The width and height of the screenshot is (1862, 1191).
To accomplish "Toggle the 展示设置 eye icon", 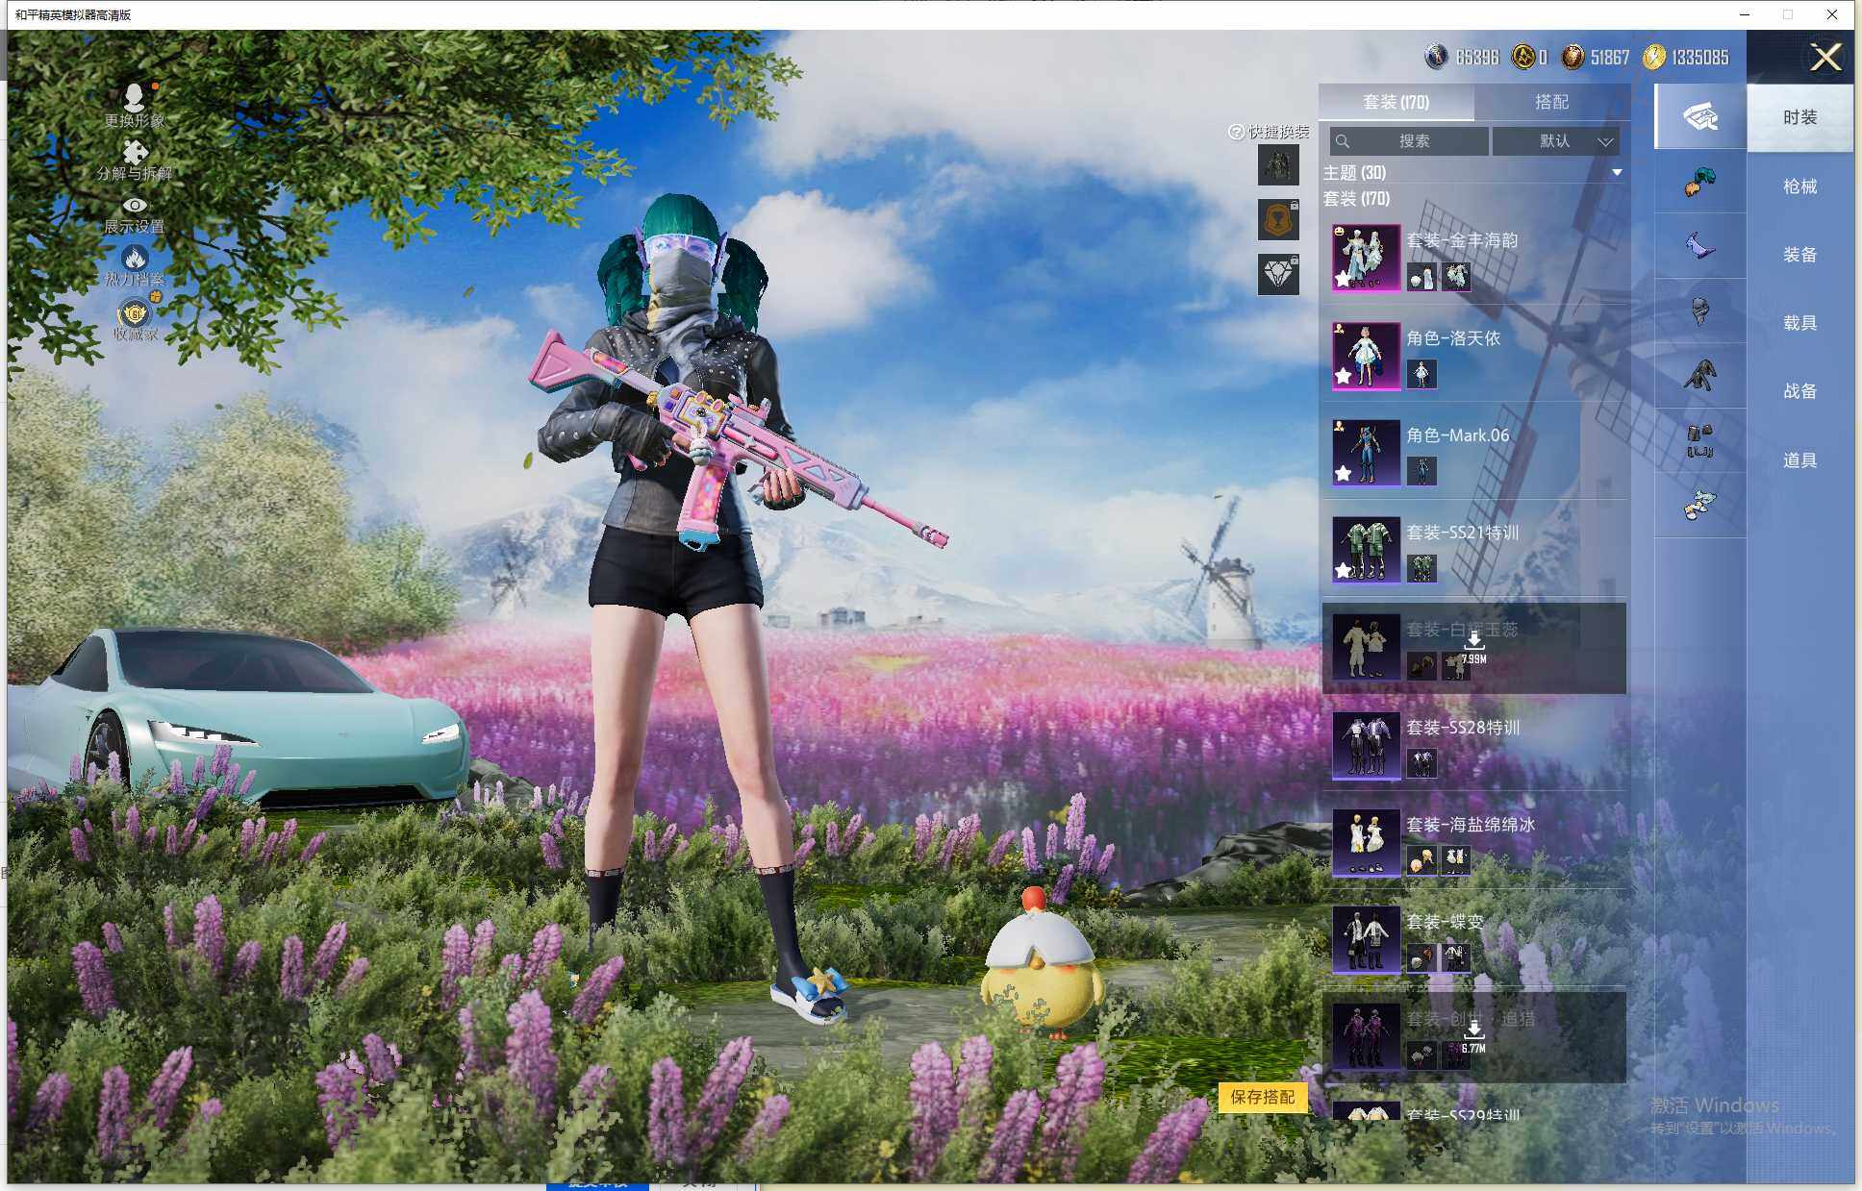I will tap(135, 205).
